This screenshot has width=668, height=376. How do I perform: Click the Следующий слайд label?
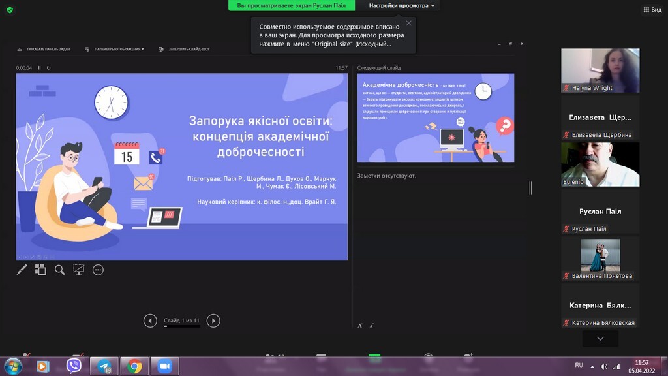click(x=379, y=68)
